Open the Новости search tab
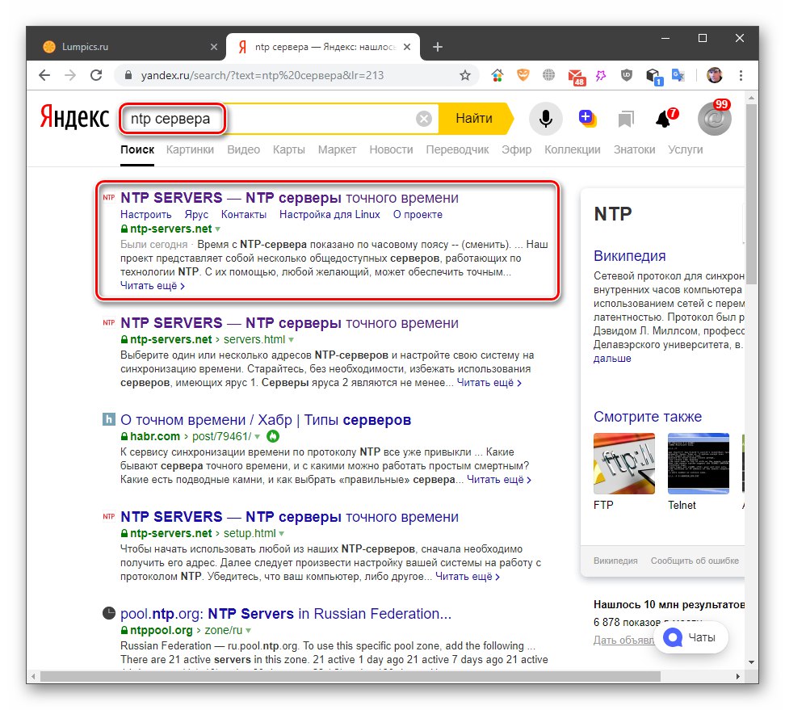The height and width of the screenshot is (710, 785). tap(391, 149)
